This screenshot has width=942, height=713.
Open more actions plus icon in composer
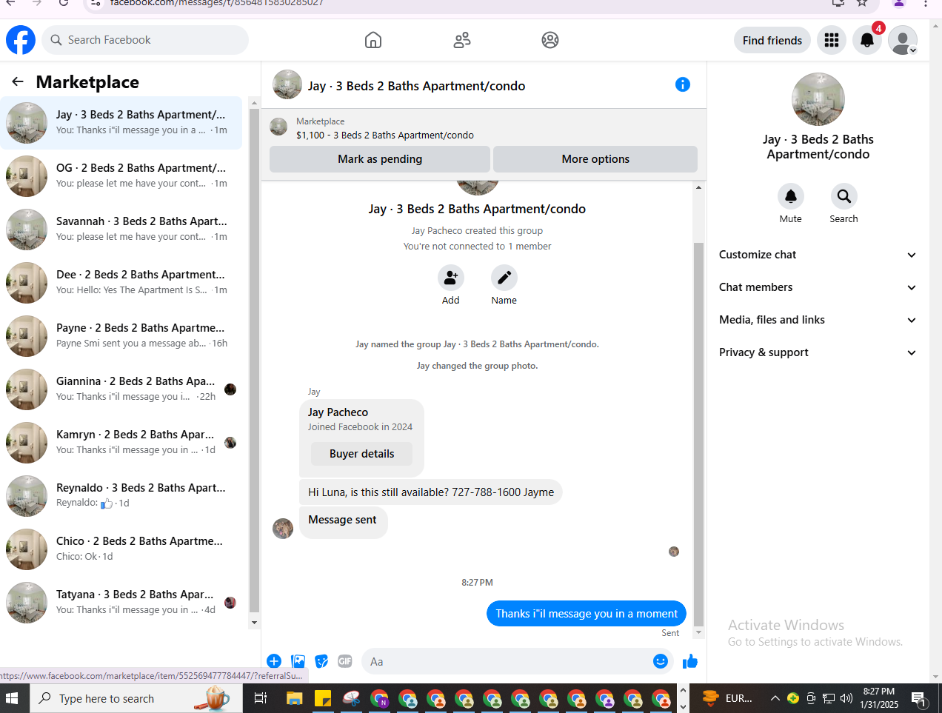click(274, 661)
